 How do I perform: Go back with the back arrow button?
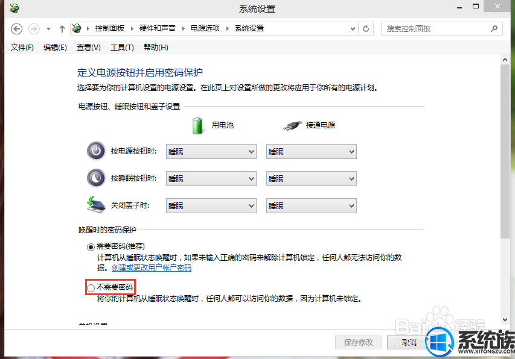coord(16,29)
